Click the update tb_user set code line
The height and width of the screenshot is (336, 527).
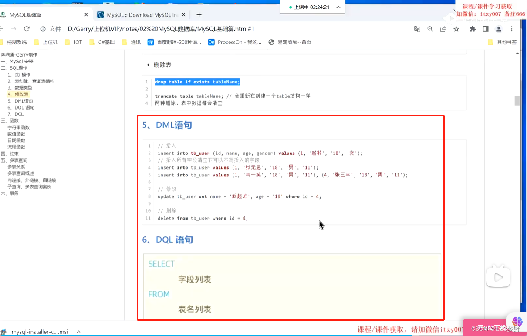(x=239, y=196)
